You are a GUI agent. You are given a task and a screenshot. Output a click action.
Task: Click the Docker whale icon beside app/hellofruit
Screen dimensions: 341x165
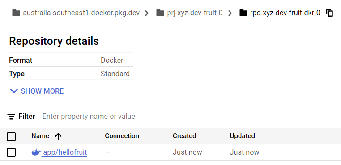point(36,152)
